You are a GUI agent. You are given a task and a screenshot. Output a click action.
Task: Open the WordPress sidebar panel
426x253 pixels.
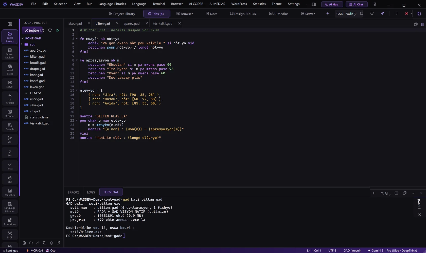(10, 69)
